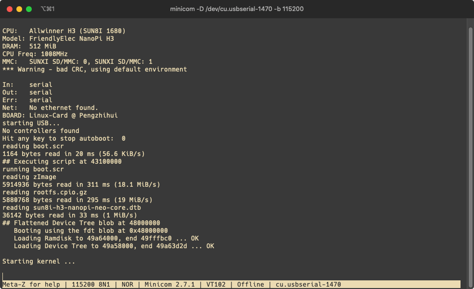Image resolution: width=474 pixels, height=289 pixels.
Task: Click 'Offline' status bar entry
Action: [251, 285]
